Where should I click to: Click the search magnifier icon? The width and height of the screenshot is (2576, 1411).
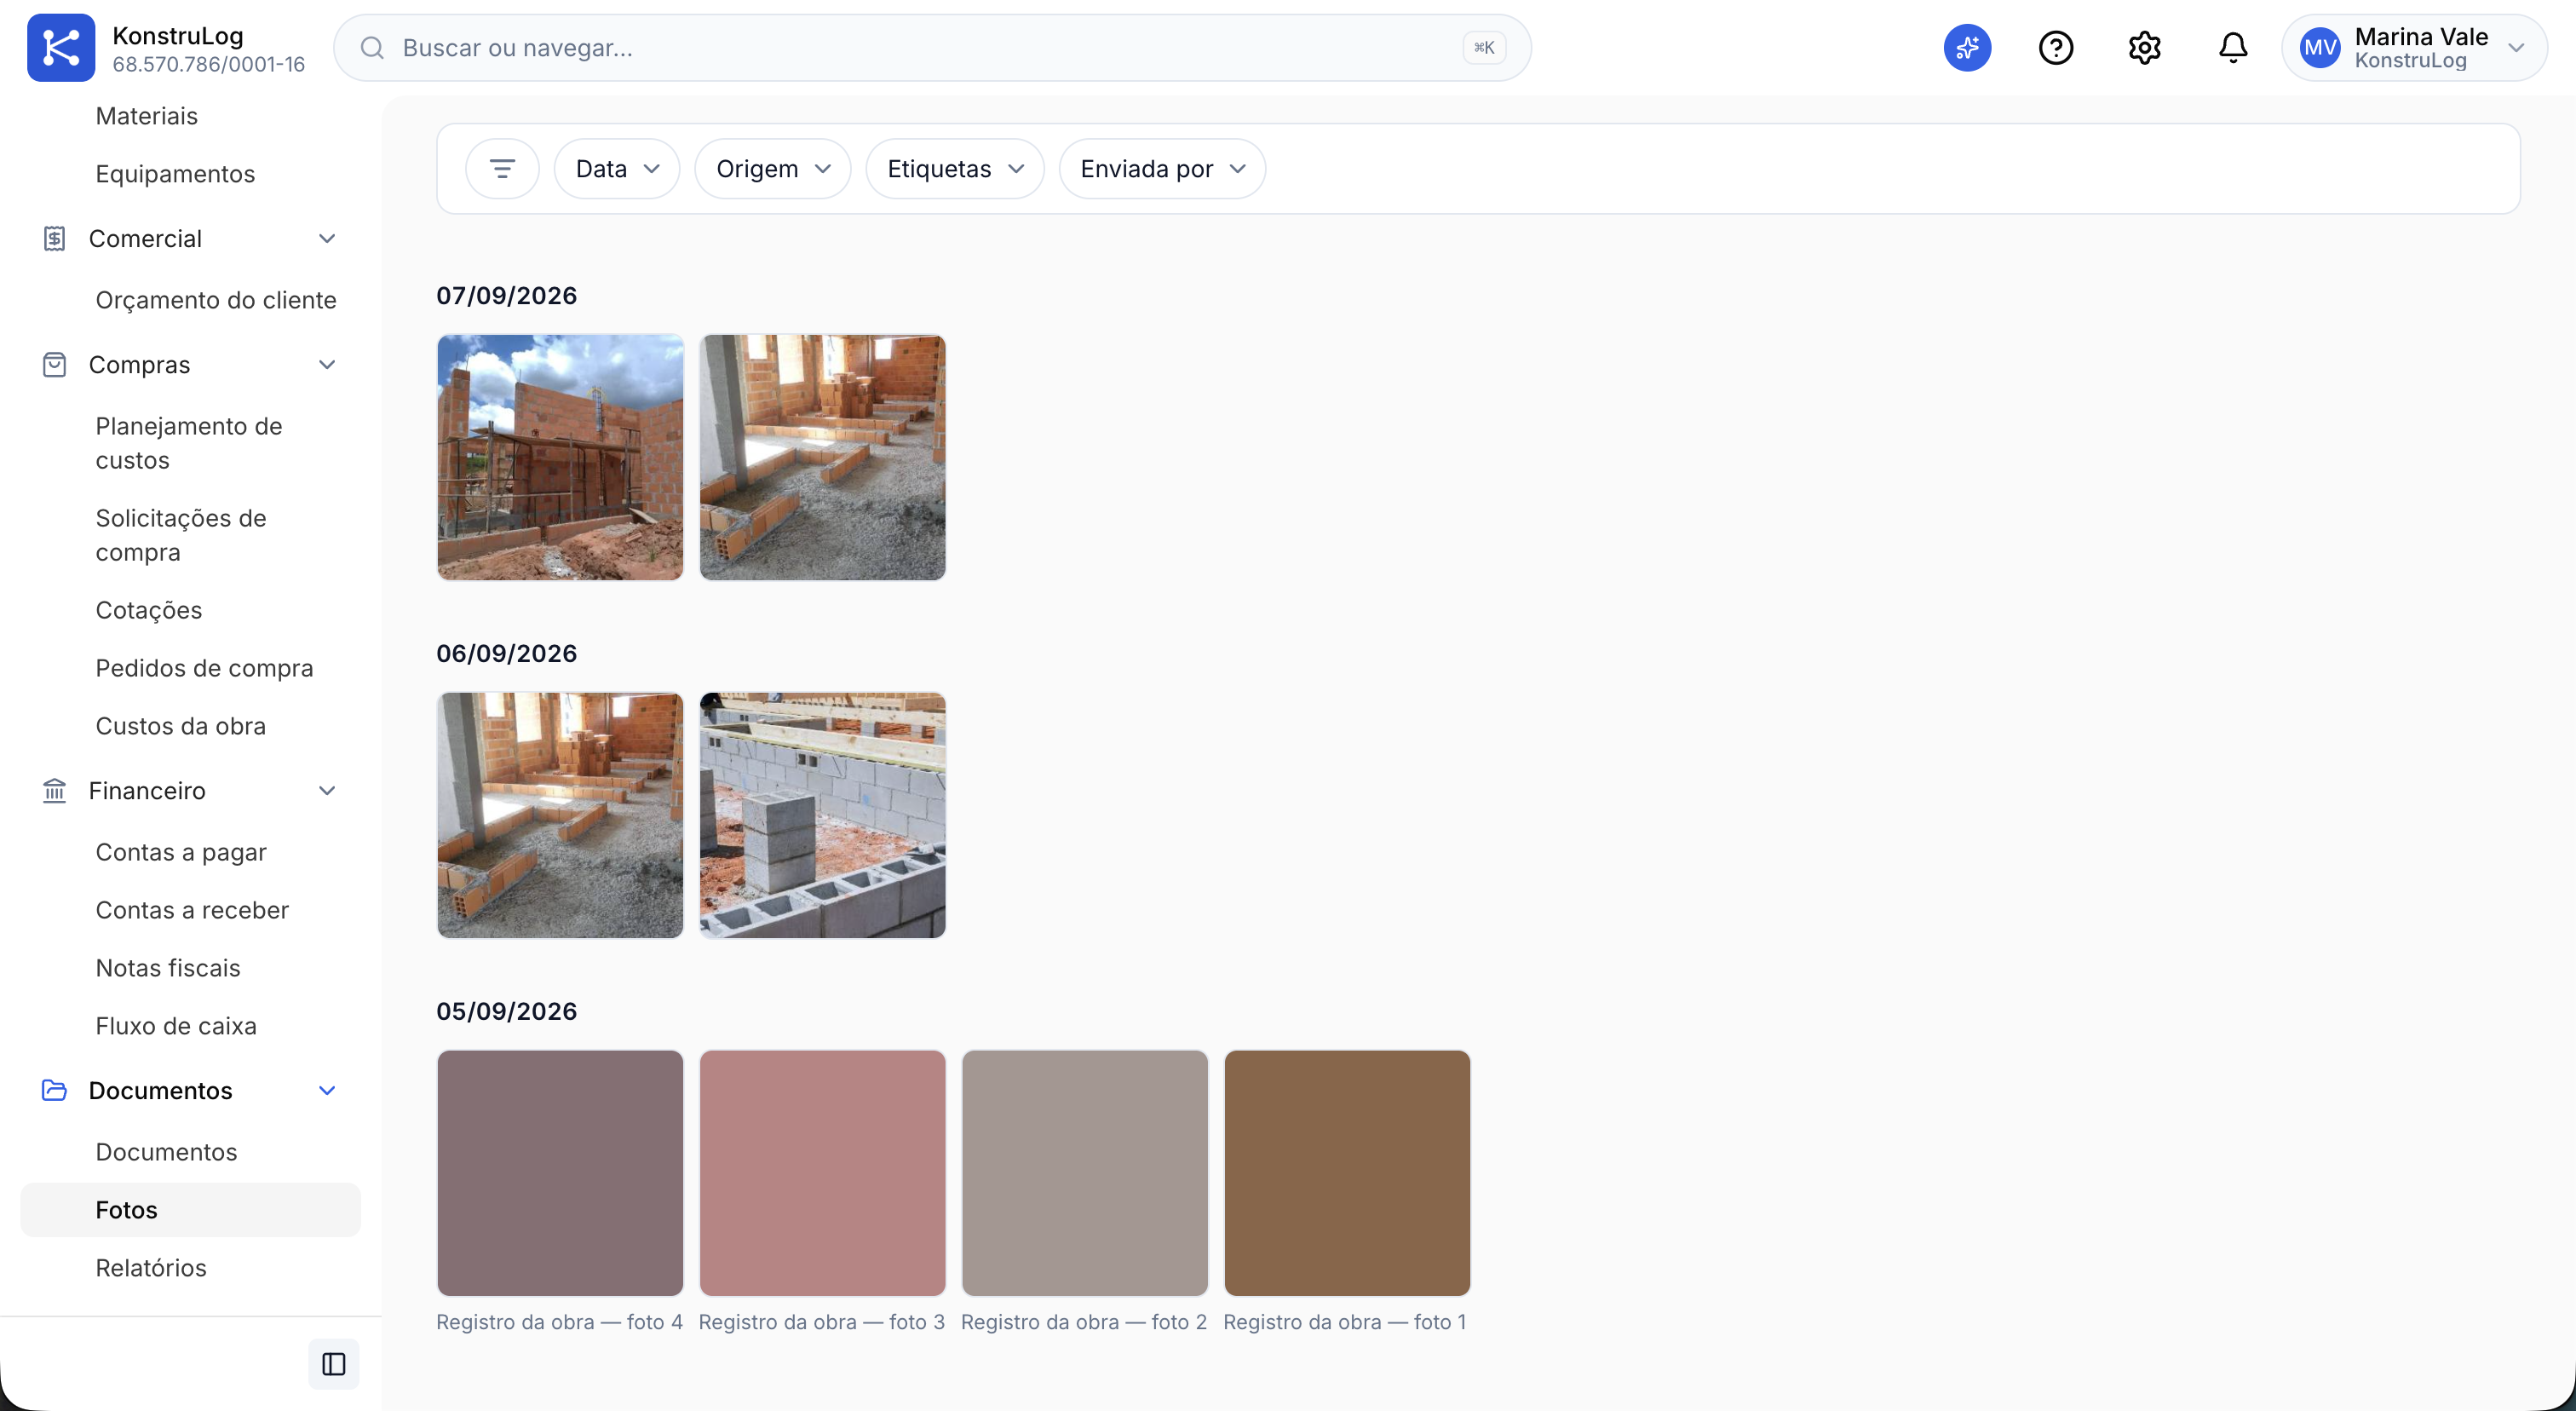point(373,48)
